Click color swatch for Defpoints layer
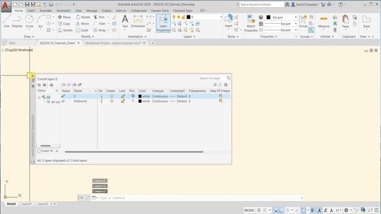381x214 pixels. [x=140, y=101]
